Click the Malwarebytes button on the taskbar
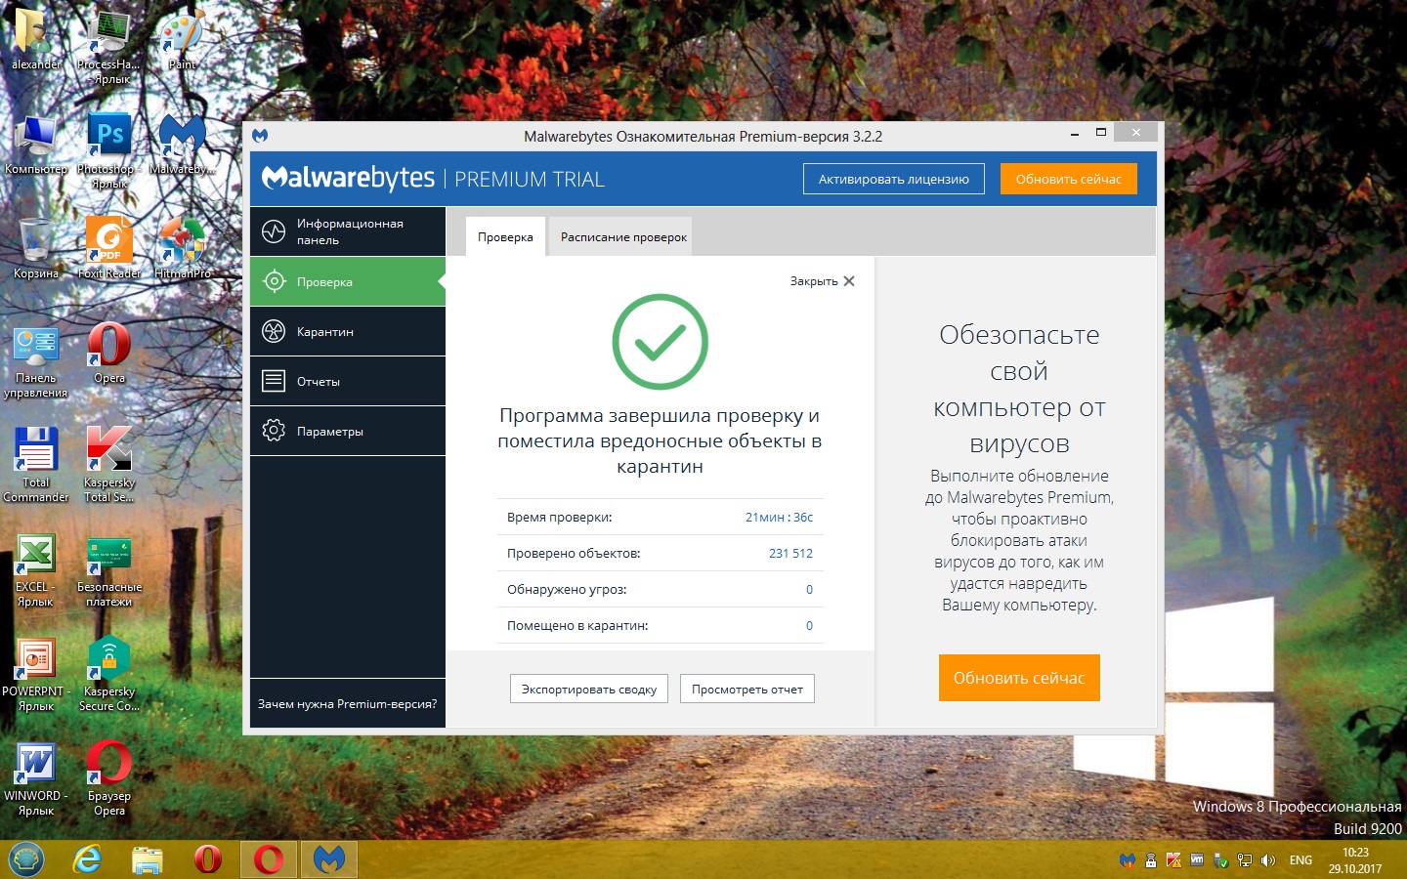The width and height of the screenshot is (1407, 879). 329,859
